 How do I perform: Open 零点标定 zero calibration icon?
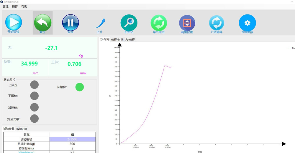(x=159, y=23)
